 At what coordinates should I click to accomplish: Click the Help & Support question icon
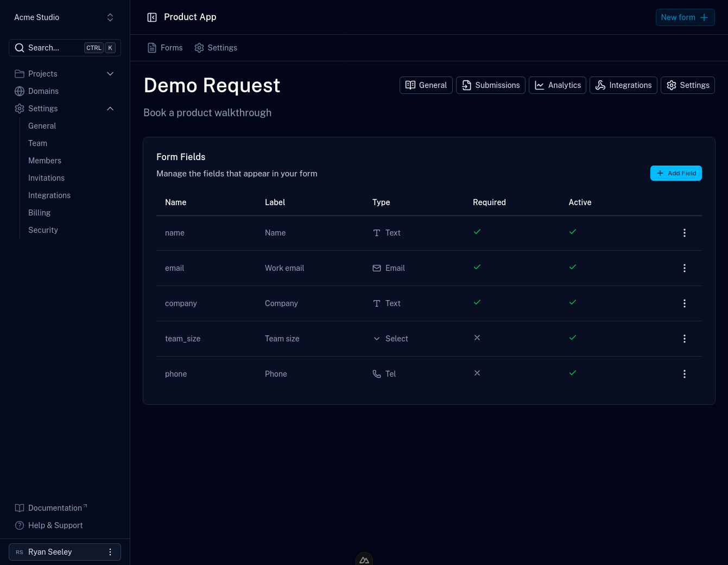pyautogui.click(x=20, y=525)
